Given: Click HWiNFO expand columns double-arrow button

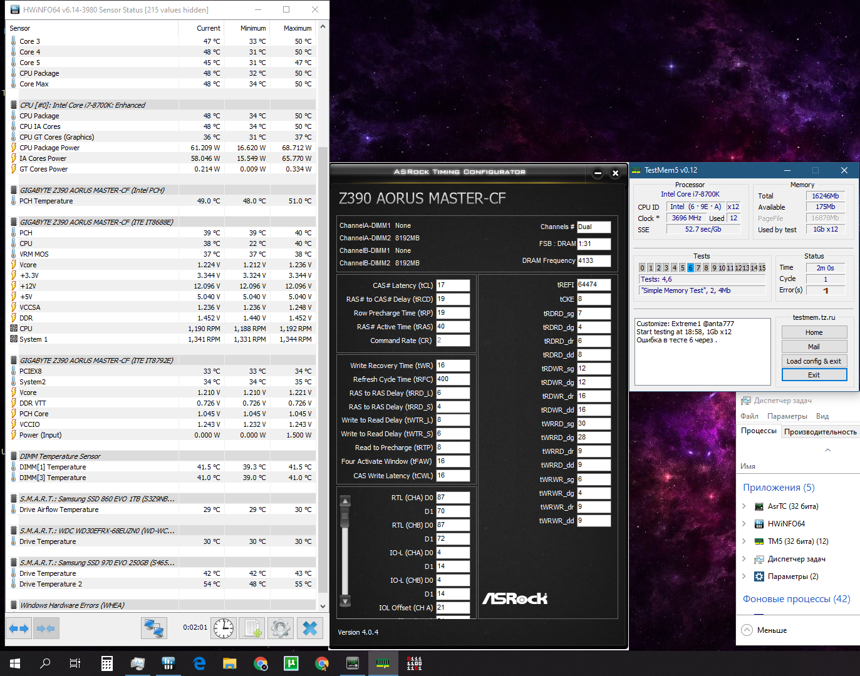Looking at the screenshot, I should (19, 628).
